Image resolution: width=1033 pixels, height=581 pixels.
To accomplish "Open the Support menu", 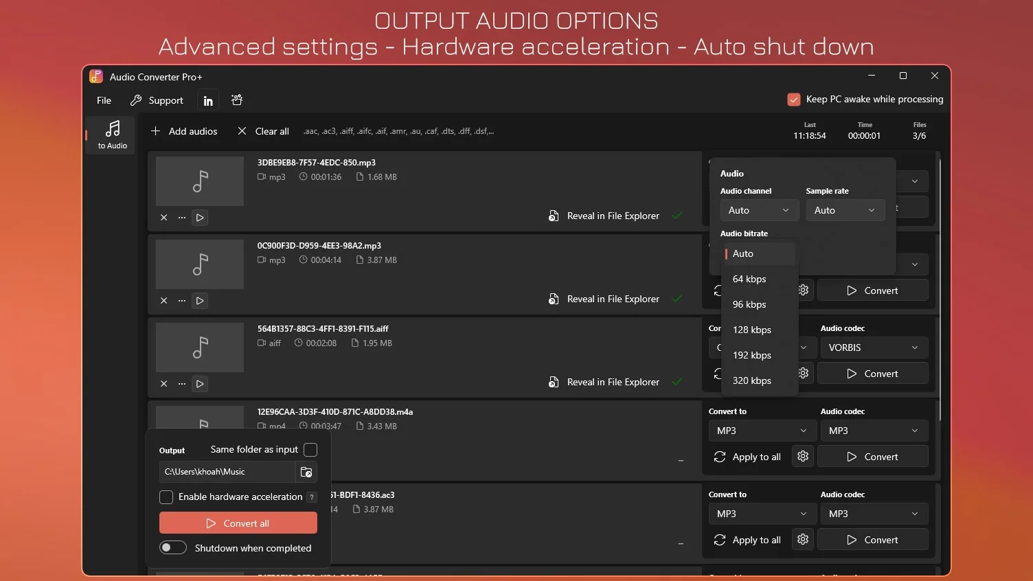I will click(x=157, y=100).
